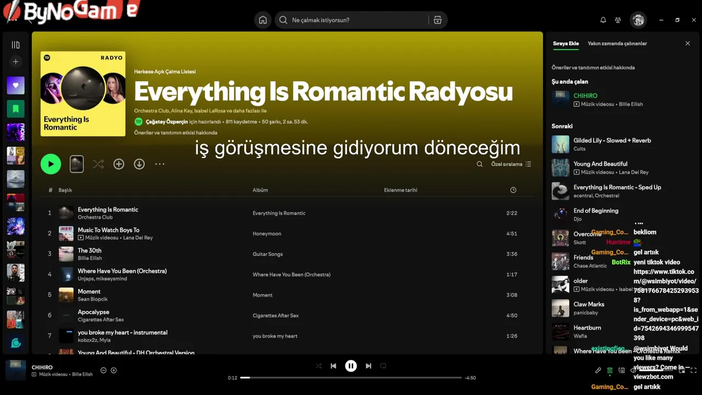This screenshot has height=395, width=702.
Task: Sort by Albüm column header
Action: tap(260, 190)
